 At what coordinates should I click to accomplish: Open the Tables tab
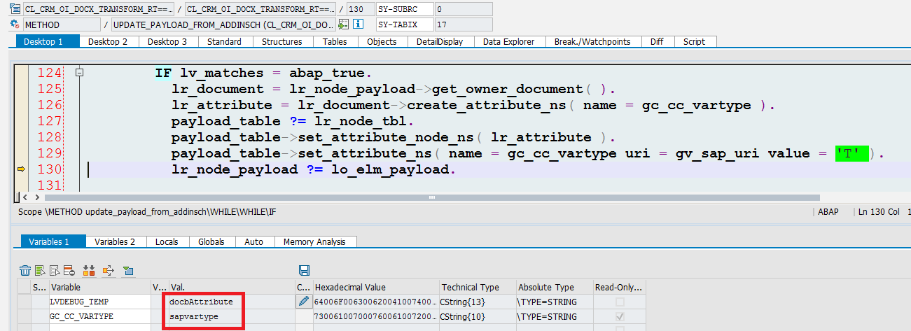click(x=335, y=41)
